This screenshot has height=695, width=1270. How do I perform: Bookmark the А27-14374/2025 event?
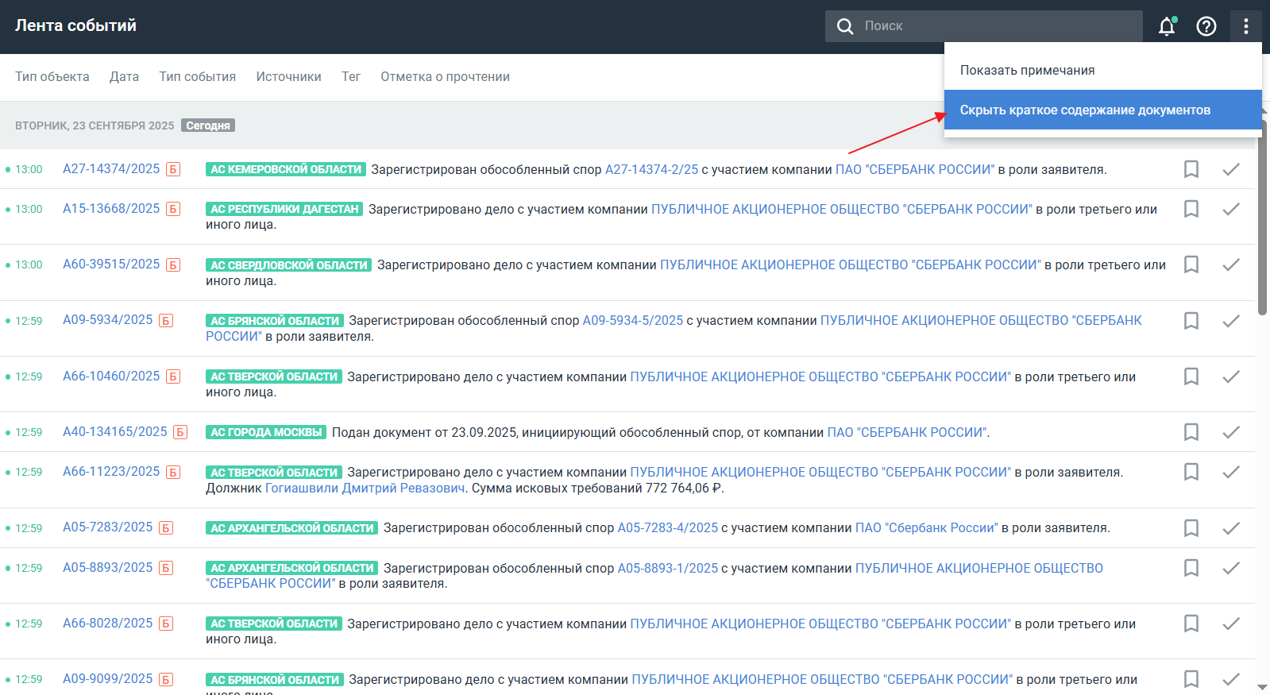1191,169
